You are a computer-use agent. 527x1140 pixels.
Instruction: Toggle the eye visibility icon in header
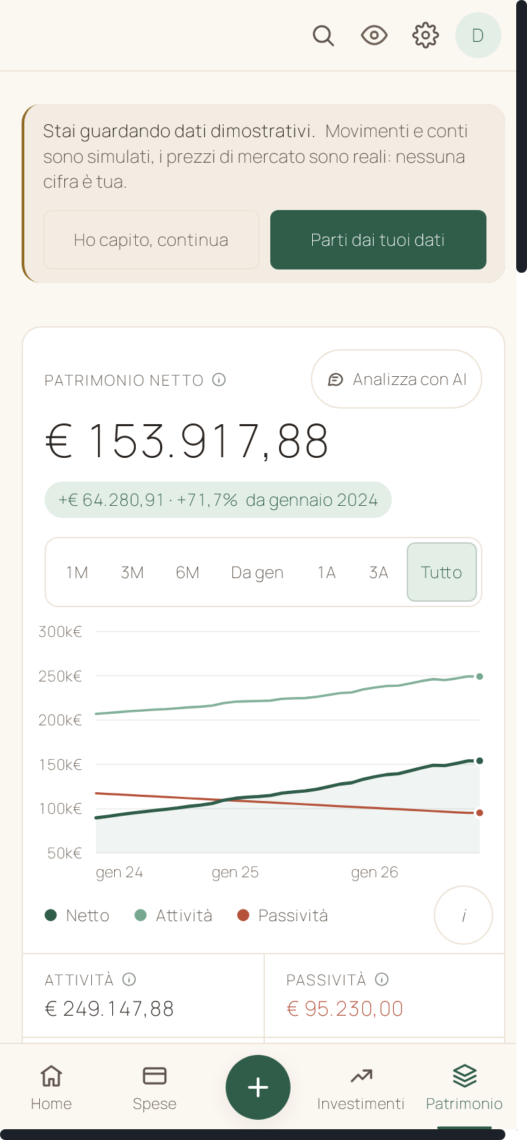point(374,35)
